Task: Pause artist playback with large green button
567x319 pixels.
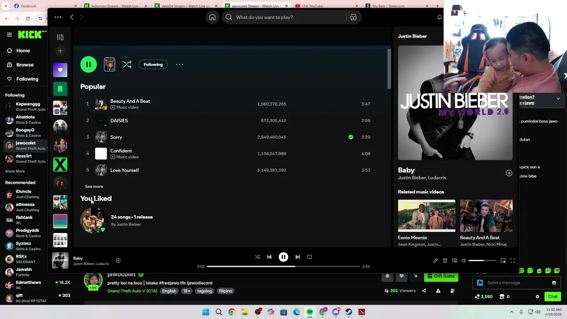Action: point(89,64)
